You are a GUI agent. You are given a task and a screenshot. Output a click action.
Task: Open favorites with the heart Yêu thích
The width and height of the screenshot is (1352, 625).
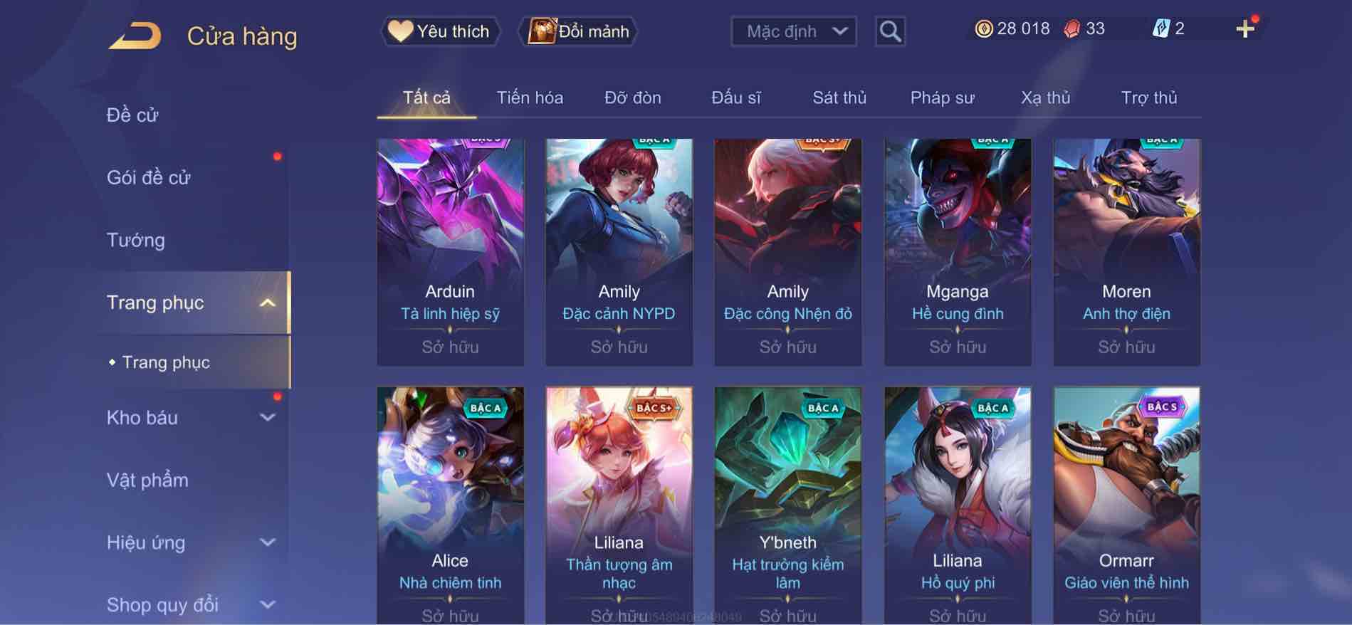click(440, 31)
